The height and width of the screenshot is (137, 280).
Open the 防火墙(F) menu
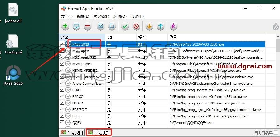[x=101, y=16]
